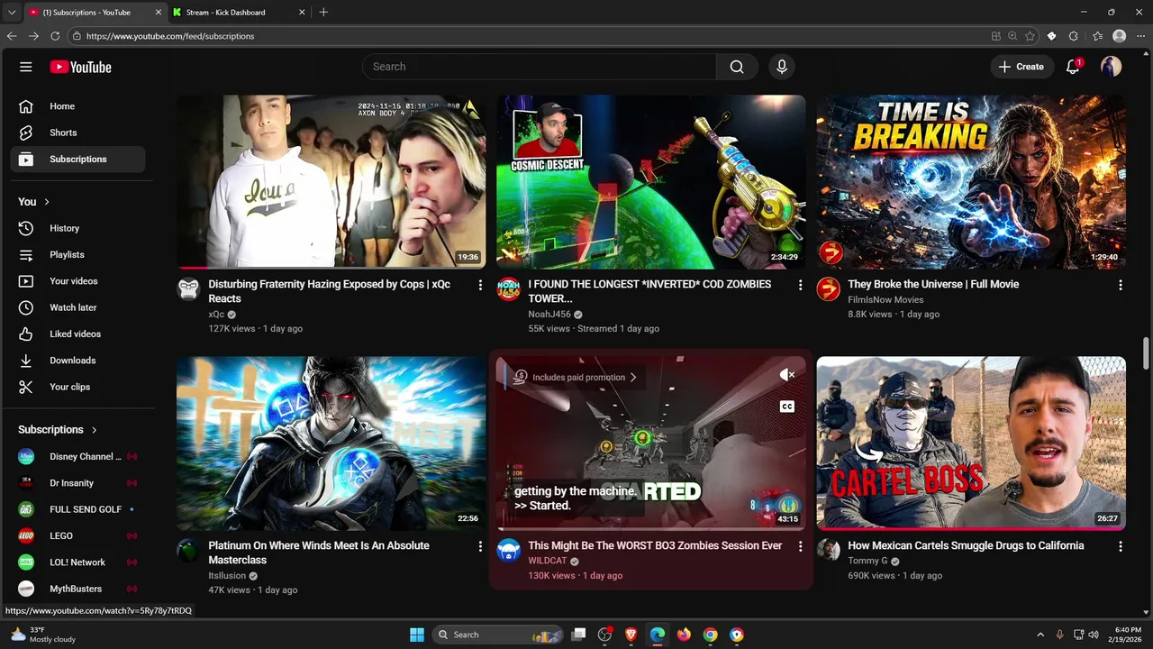Seek on the preview video progress bar
Viewport: 1153px width, 649px height.
coord(651,529)
